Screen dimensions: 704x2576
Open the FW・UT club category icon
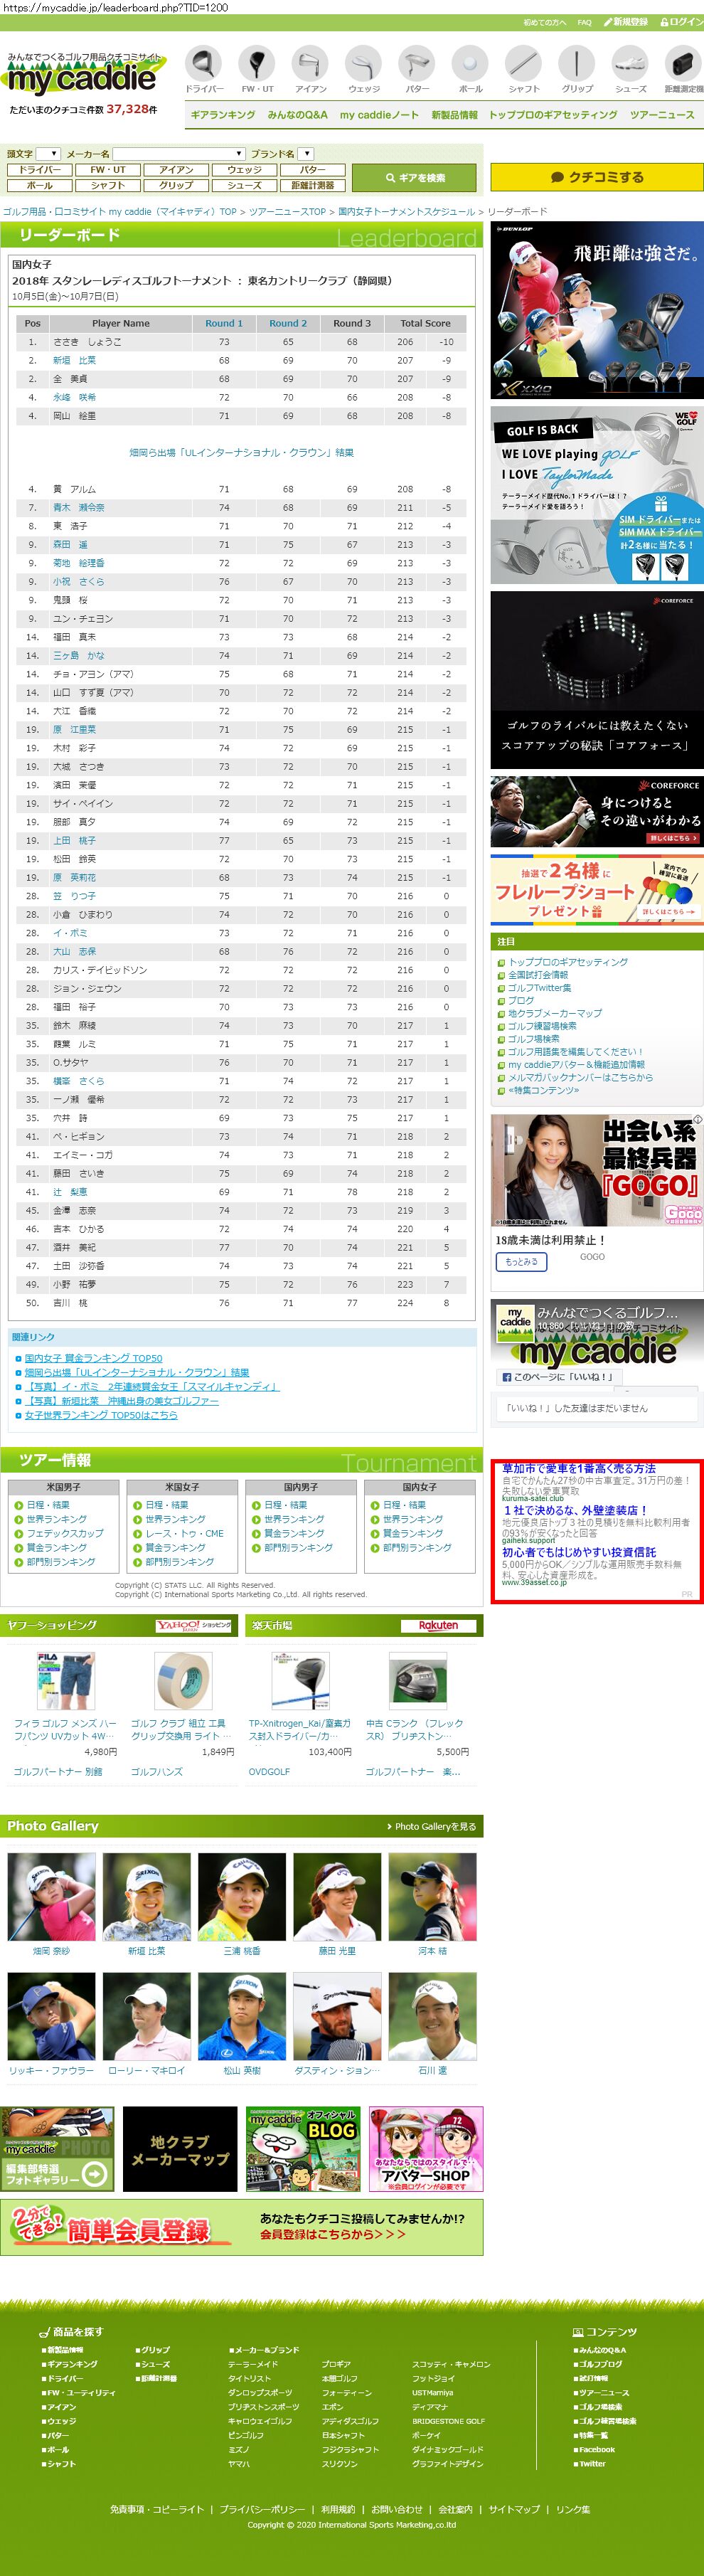pos(257,66)
